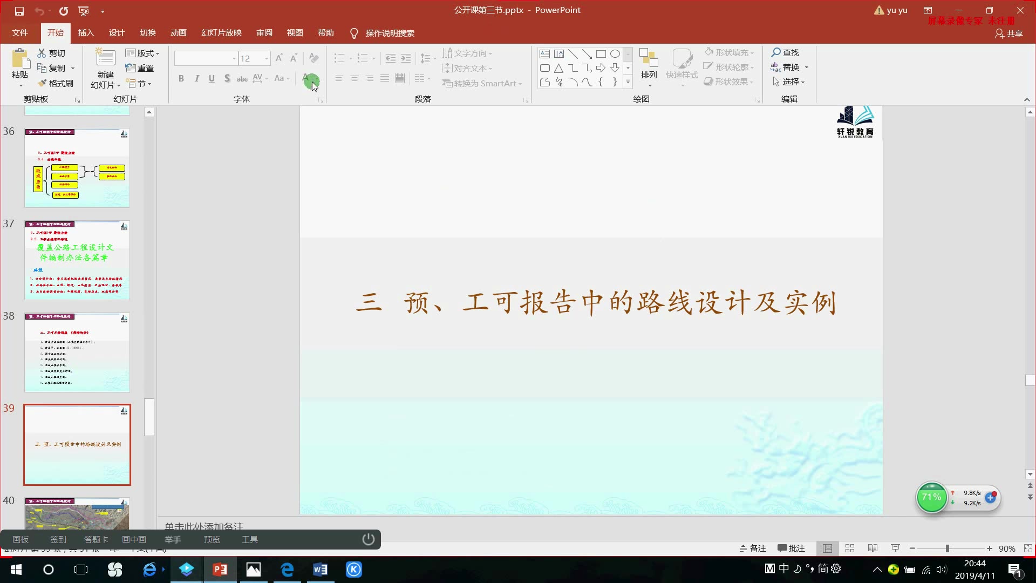This screenshot has height=583, width=1036.
Task: Start slide show from status bar icon
Action: [895, 548]
